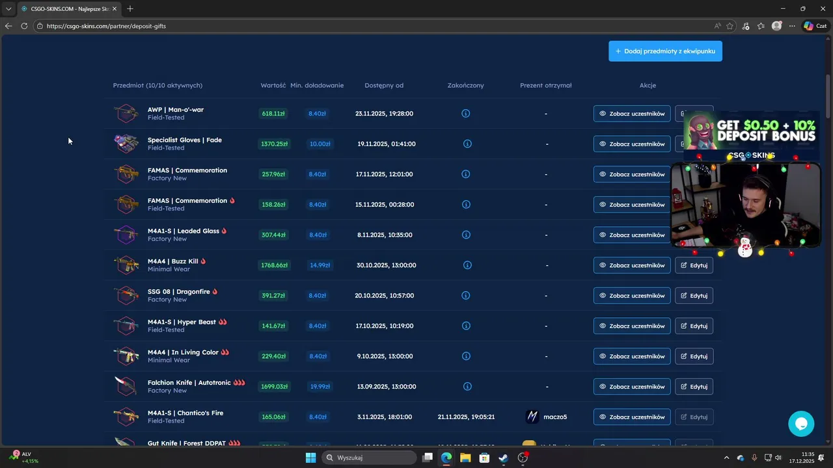This screenshot has width=833, height=468.
Task: Click the M4A1-S Chantico's Fire item name
Action: [185, 413]
